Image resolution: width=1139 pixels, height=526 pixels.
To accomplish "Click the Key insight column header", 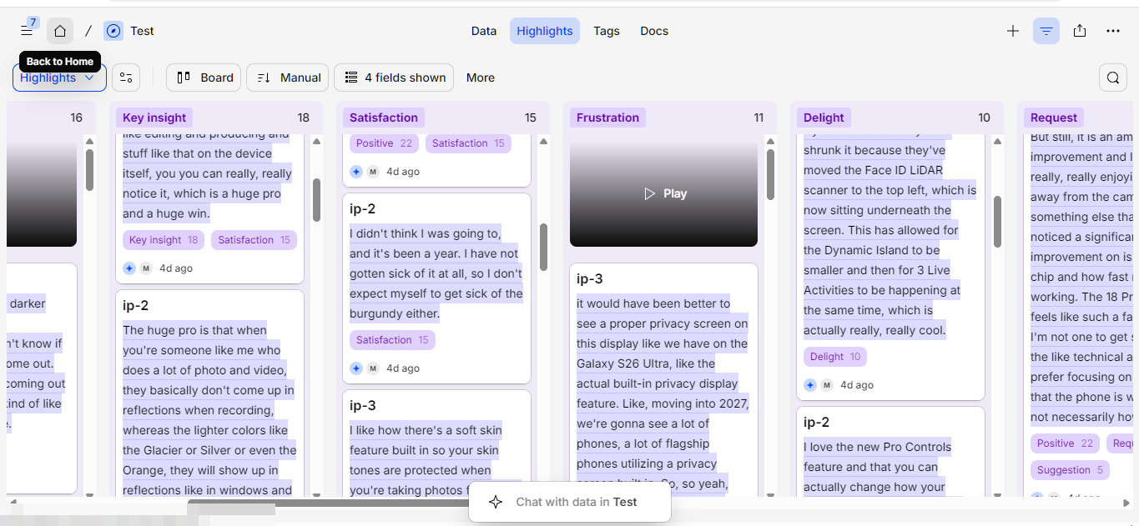I will [x=154, y=118].
